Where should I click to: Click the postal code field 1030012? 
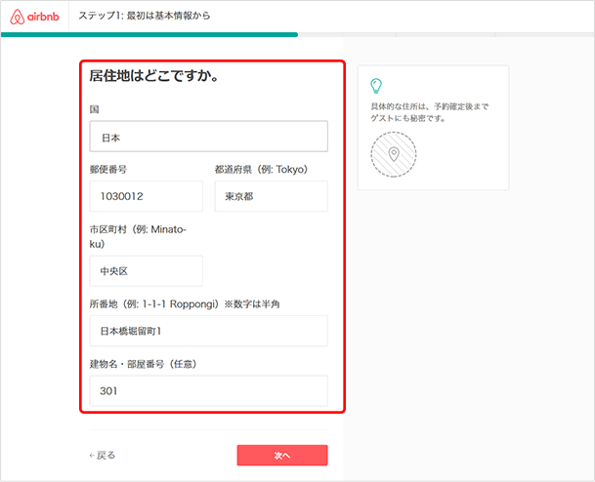point(147,196)
